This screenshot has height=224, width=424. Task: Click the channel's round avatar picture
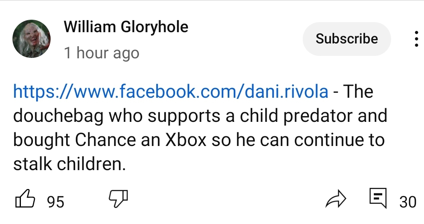point(32,39)
